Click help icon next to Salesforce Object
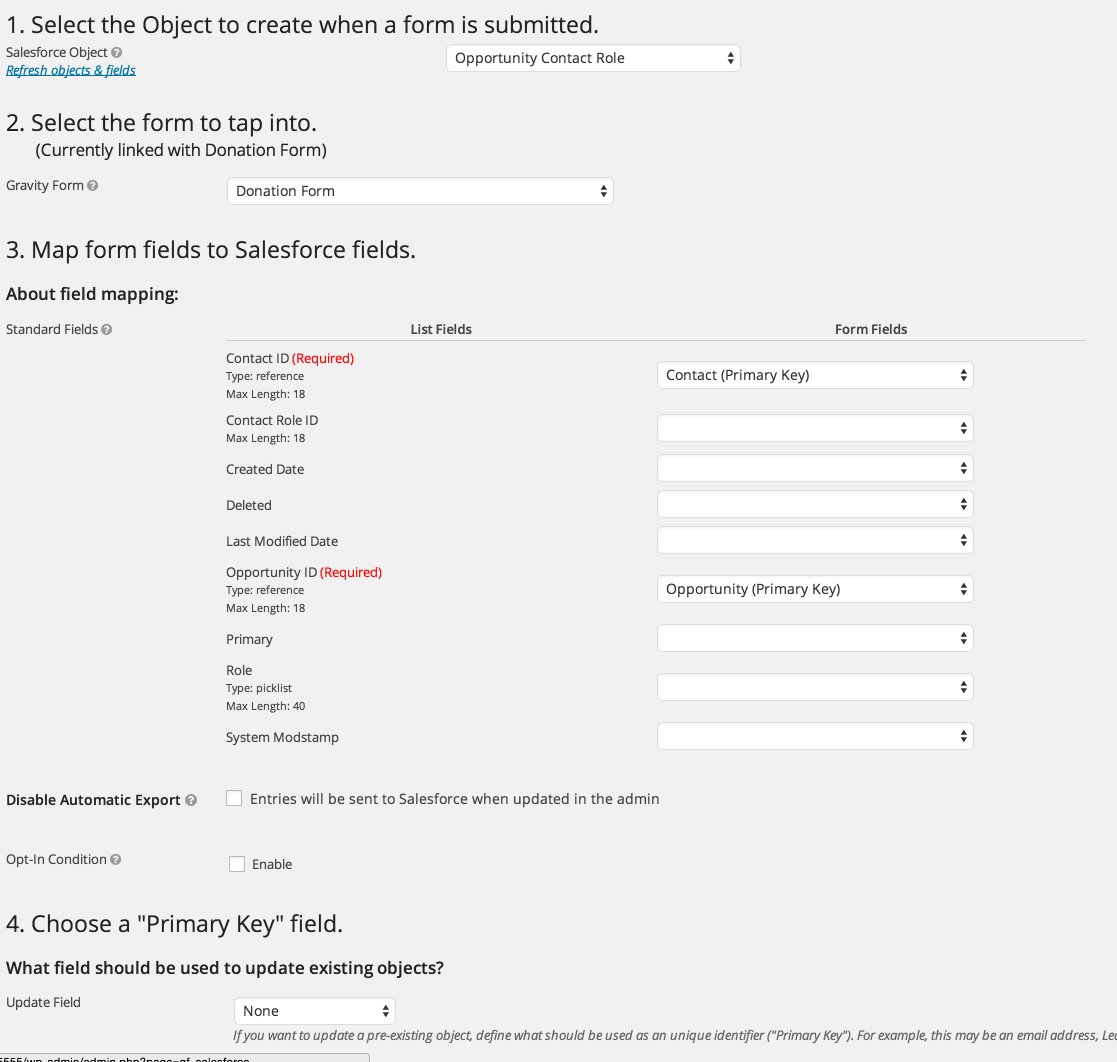 pos(116,52)
